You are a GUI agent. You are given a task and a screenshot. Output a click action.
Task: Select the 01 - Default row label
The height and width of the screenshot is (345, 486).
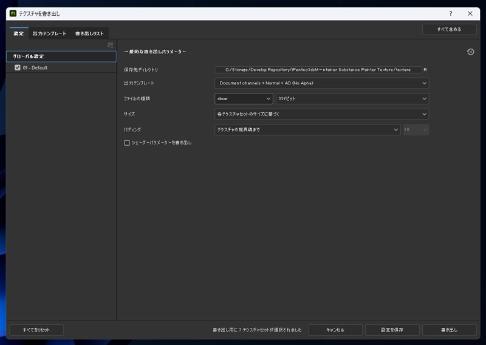point(35,67)
